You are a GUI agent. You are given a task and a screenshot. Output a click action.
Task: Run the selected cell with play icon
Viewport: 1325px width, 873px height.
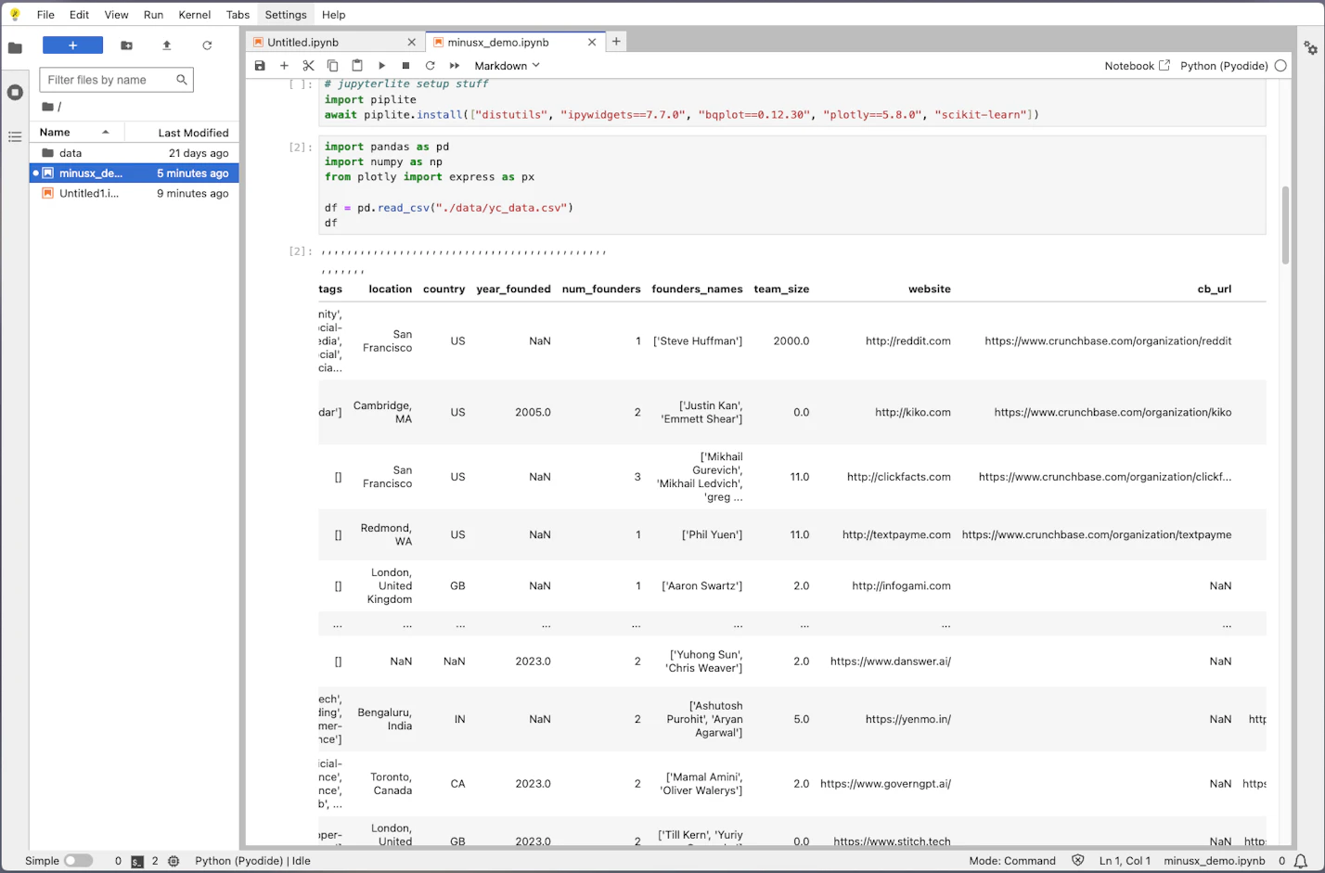(381, 66)
